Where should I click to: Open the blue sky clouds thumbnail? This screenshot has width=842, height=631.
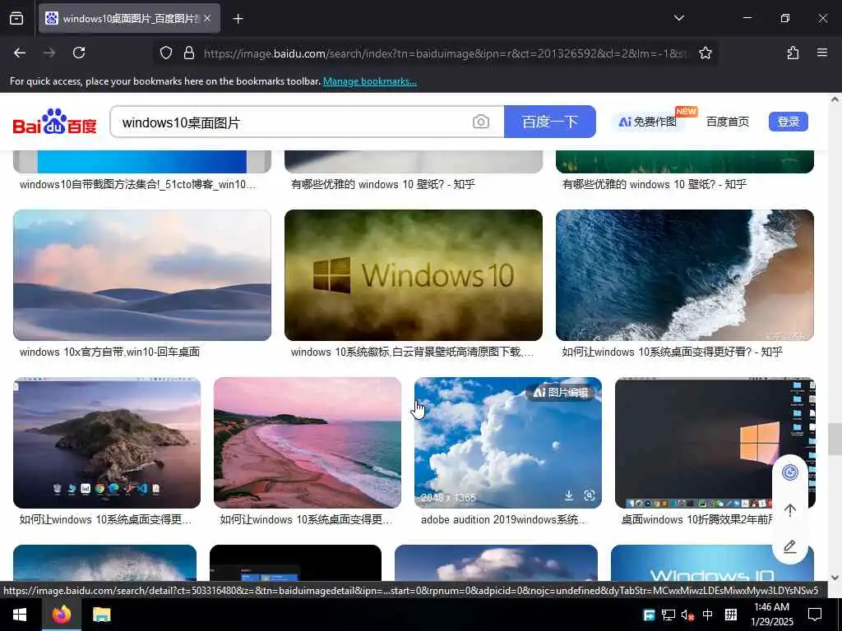[x=508, y=443]
